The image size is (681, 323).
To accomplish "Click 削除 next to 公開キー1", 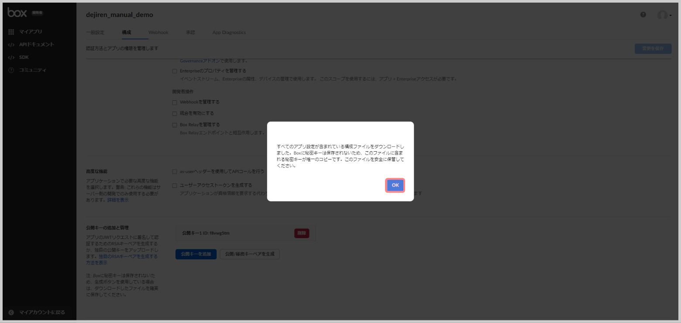I will 302,233.
